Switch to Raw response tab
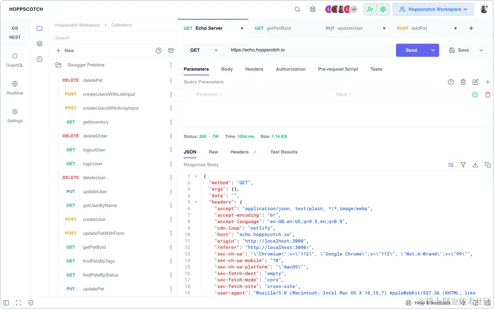 213,152
